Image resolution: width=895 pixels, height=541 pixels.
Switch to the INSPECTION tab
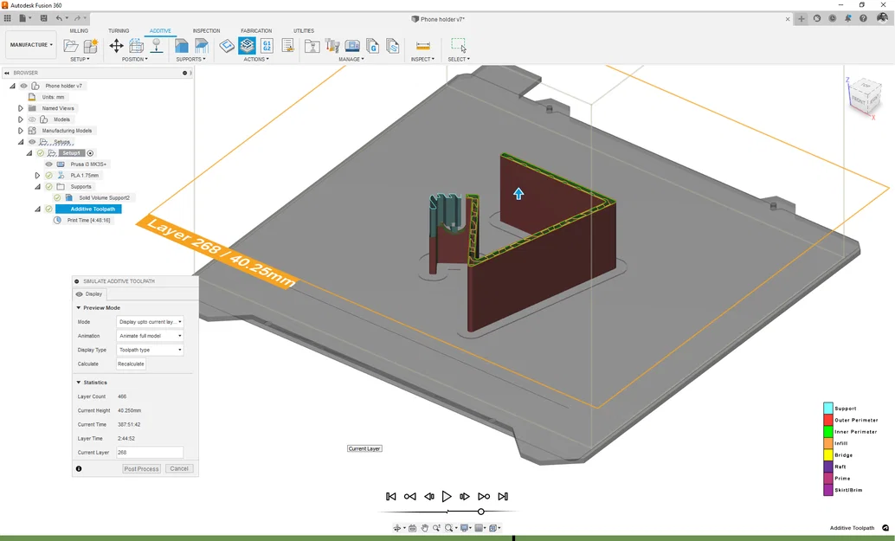(206, 30)
